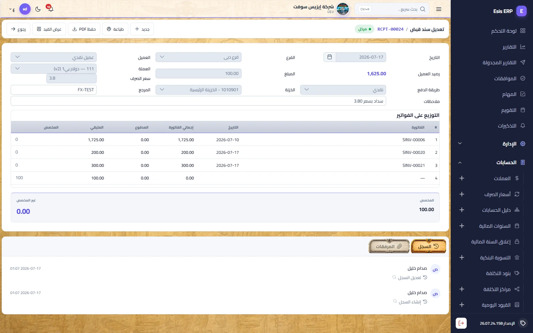Click جديد new button
Image resolution: width=533 pixels, height=333 pixels.
coord(142,29)
